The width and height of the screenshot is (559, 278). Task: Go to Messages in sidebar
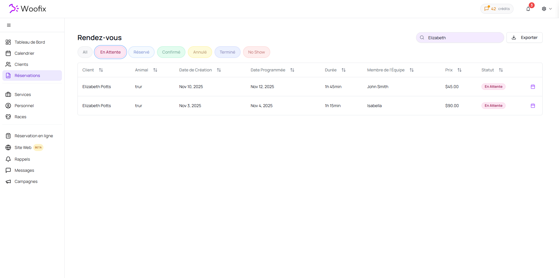pos(24,170)
